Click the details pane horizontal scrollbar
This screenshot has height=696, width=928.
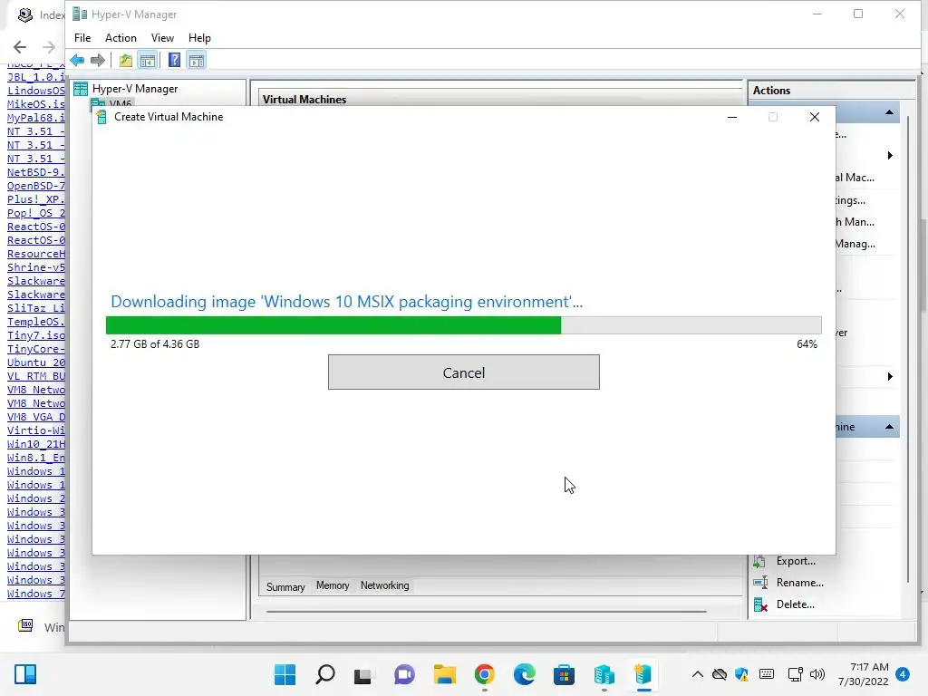486,611
